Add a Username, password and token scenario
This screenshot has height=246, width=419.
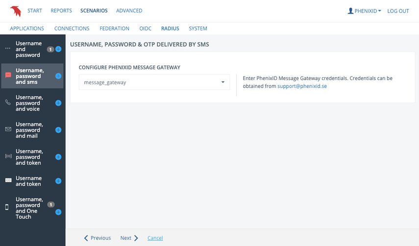(58, 157)
